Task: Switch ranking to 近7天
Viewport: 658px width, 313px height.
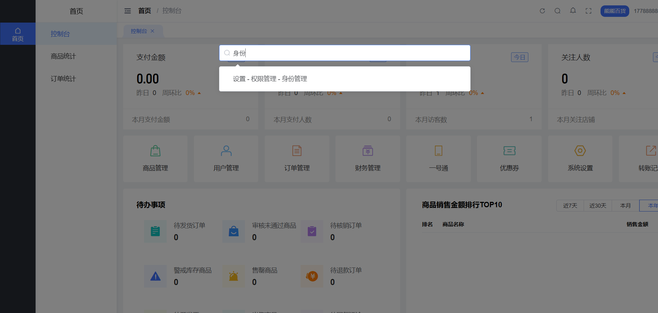Action: [x=570, y=205]
